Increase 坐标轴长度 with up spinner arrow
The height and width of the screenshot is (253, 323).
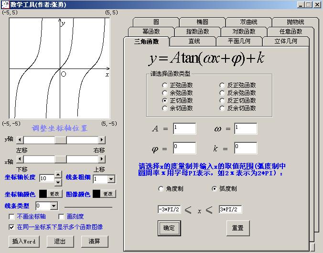(x=58, y=175)
